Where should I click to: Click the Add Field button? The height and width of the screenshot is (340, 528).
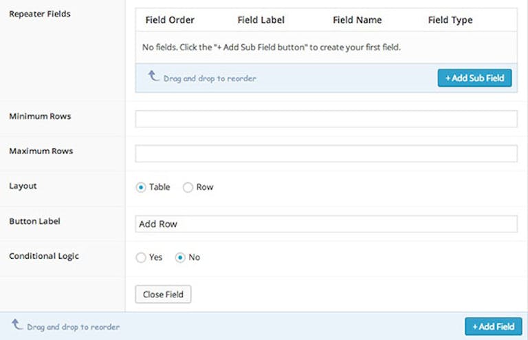pos(494,326)
